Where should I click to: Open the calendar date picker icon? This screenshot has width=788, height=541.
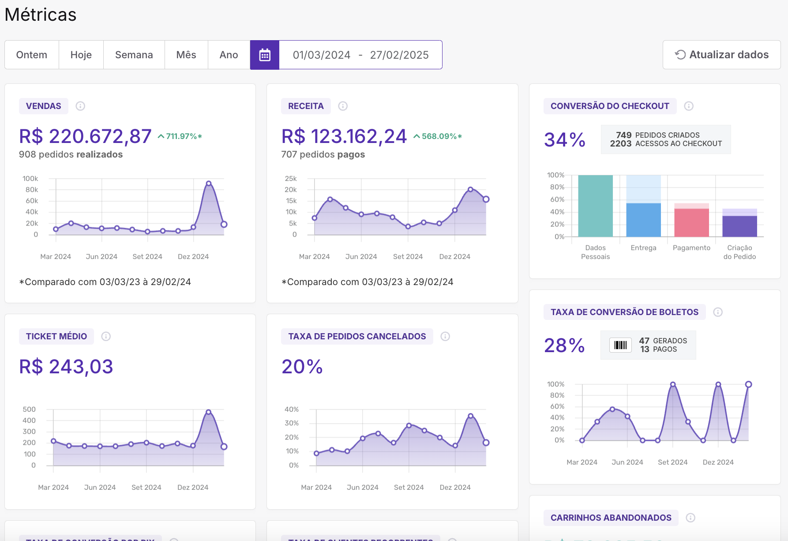[265, 55]
